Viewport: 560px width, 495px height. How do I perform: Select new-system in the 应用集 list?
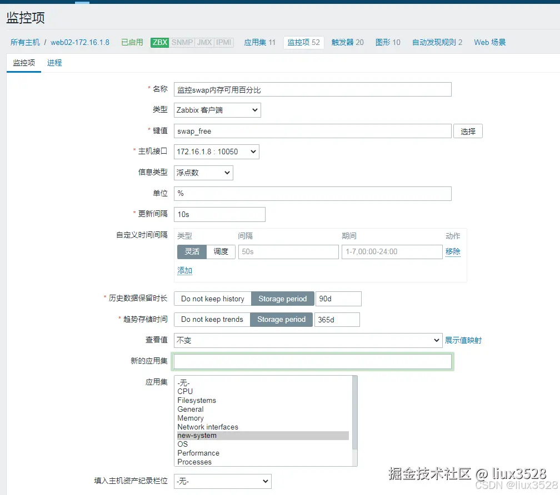pyautogui.click(x=263, y=436)
